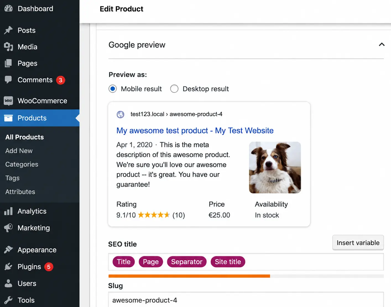Screen dimensions: 391x307
Task: Click the Media icon in sidebar
Action: (9, 47)
